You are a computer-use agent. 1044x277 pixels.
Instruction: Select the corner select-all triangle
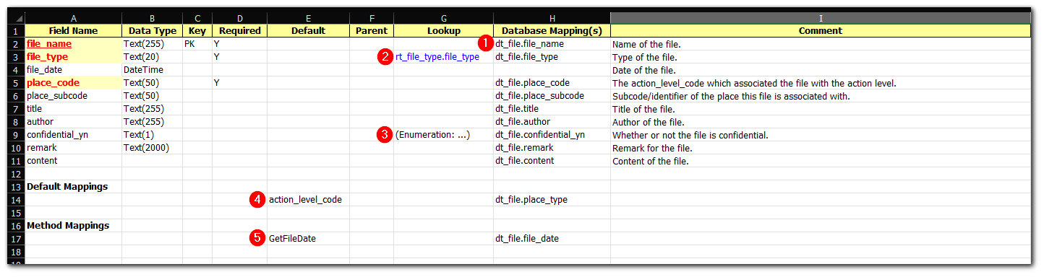[16, 18]
